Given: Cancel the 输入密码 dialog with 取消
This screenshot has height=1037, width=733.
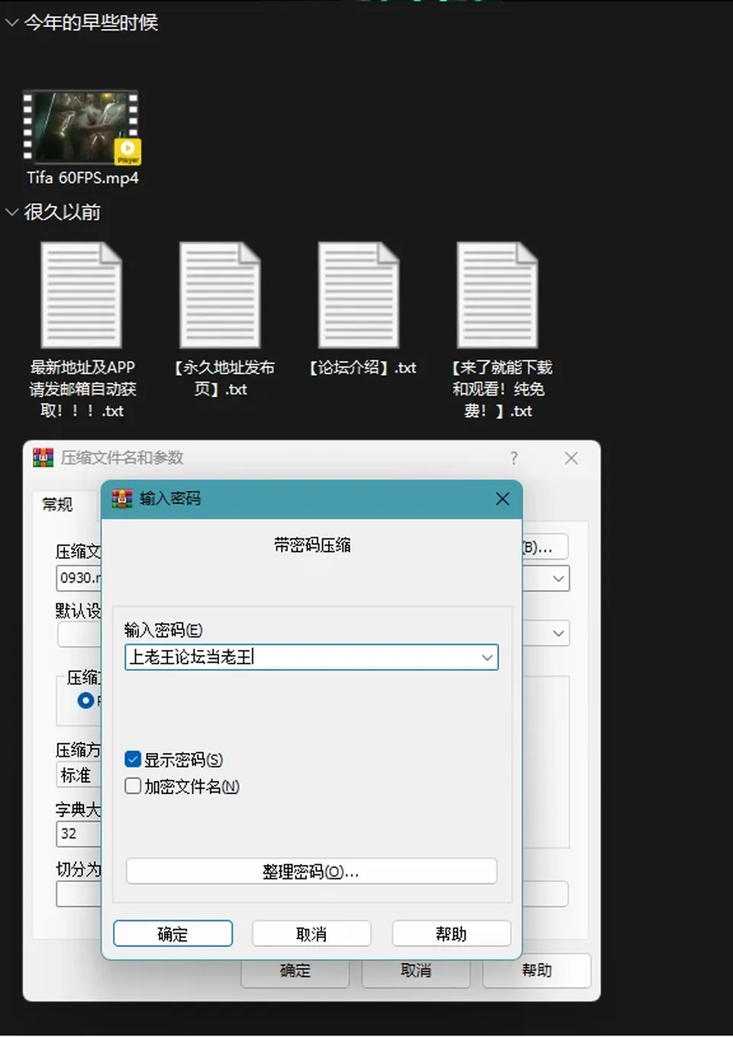Looking at the screenshot, I should pyautogui.click(x=312, y=934).
